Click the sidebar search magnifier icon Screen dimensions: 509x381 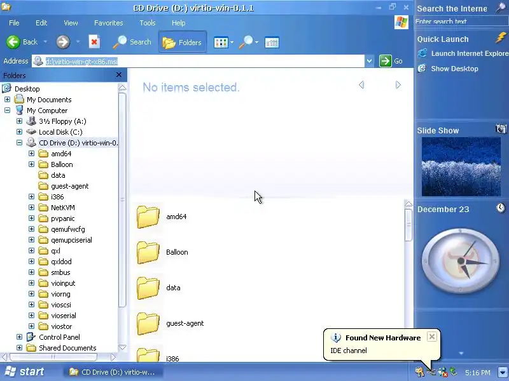(501, 8)
